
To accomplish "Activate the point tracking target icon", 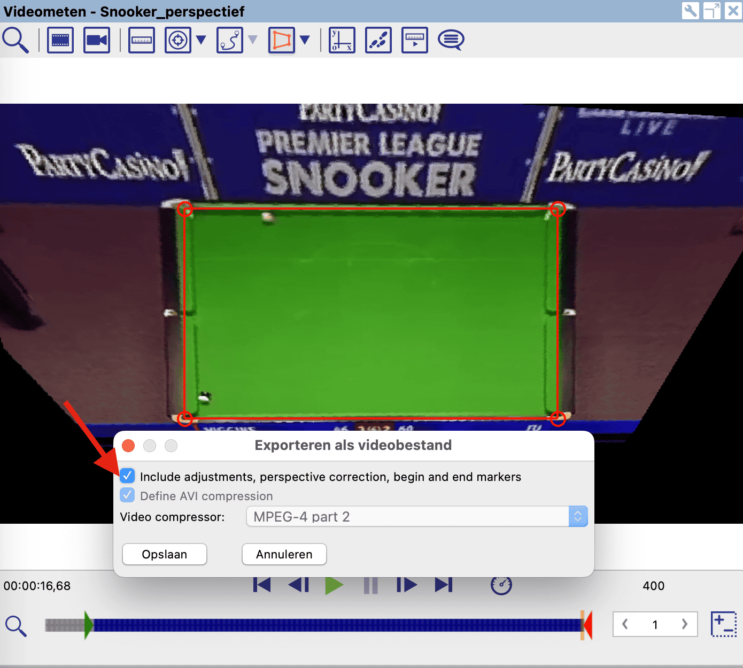I will (178, 41).
